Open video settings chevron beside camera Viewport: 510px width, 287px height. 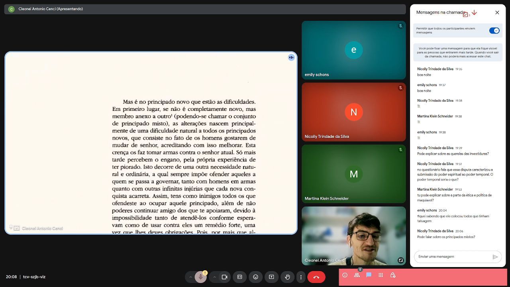pyautogui.click(x=214, y=277)
